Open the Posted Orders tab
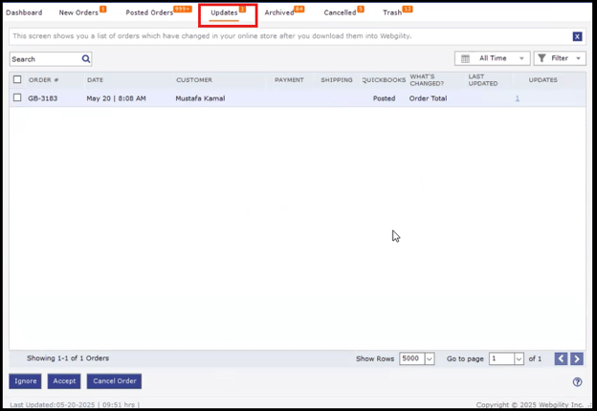This screenshot has height=411, width=597. [149, 13]
